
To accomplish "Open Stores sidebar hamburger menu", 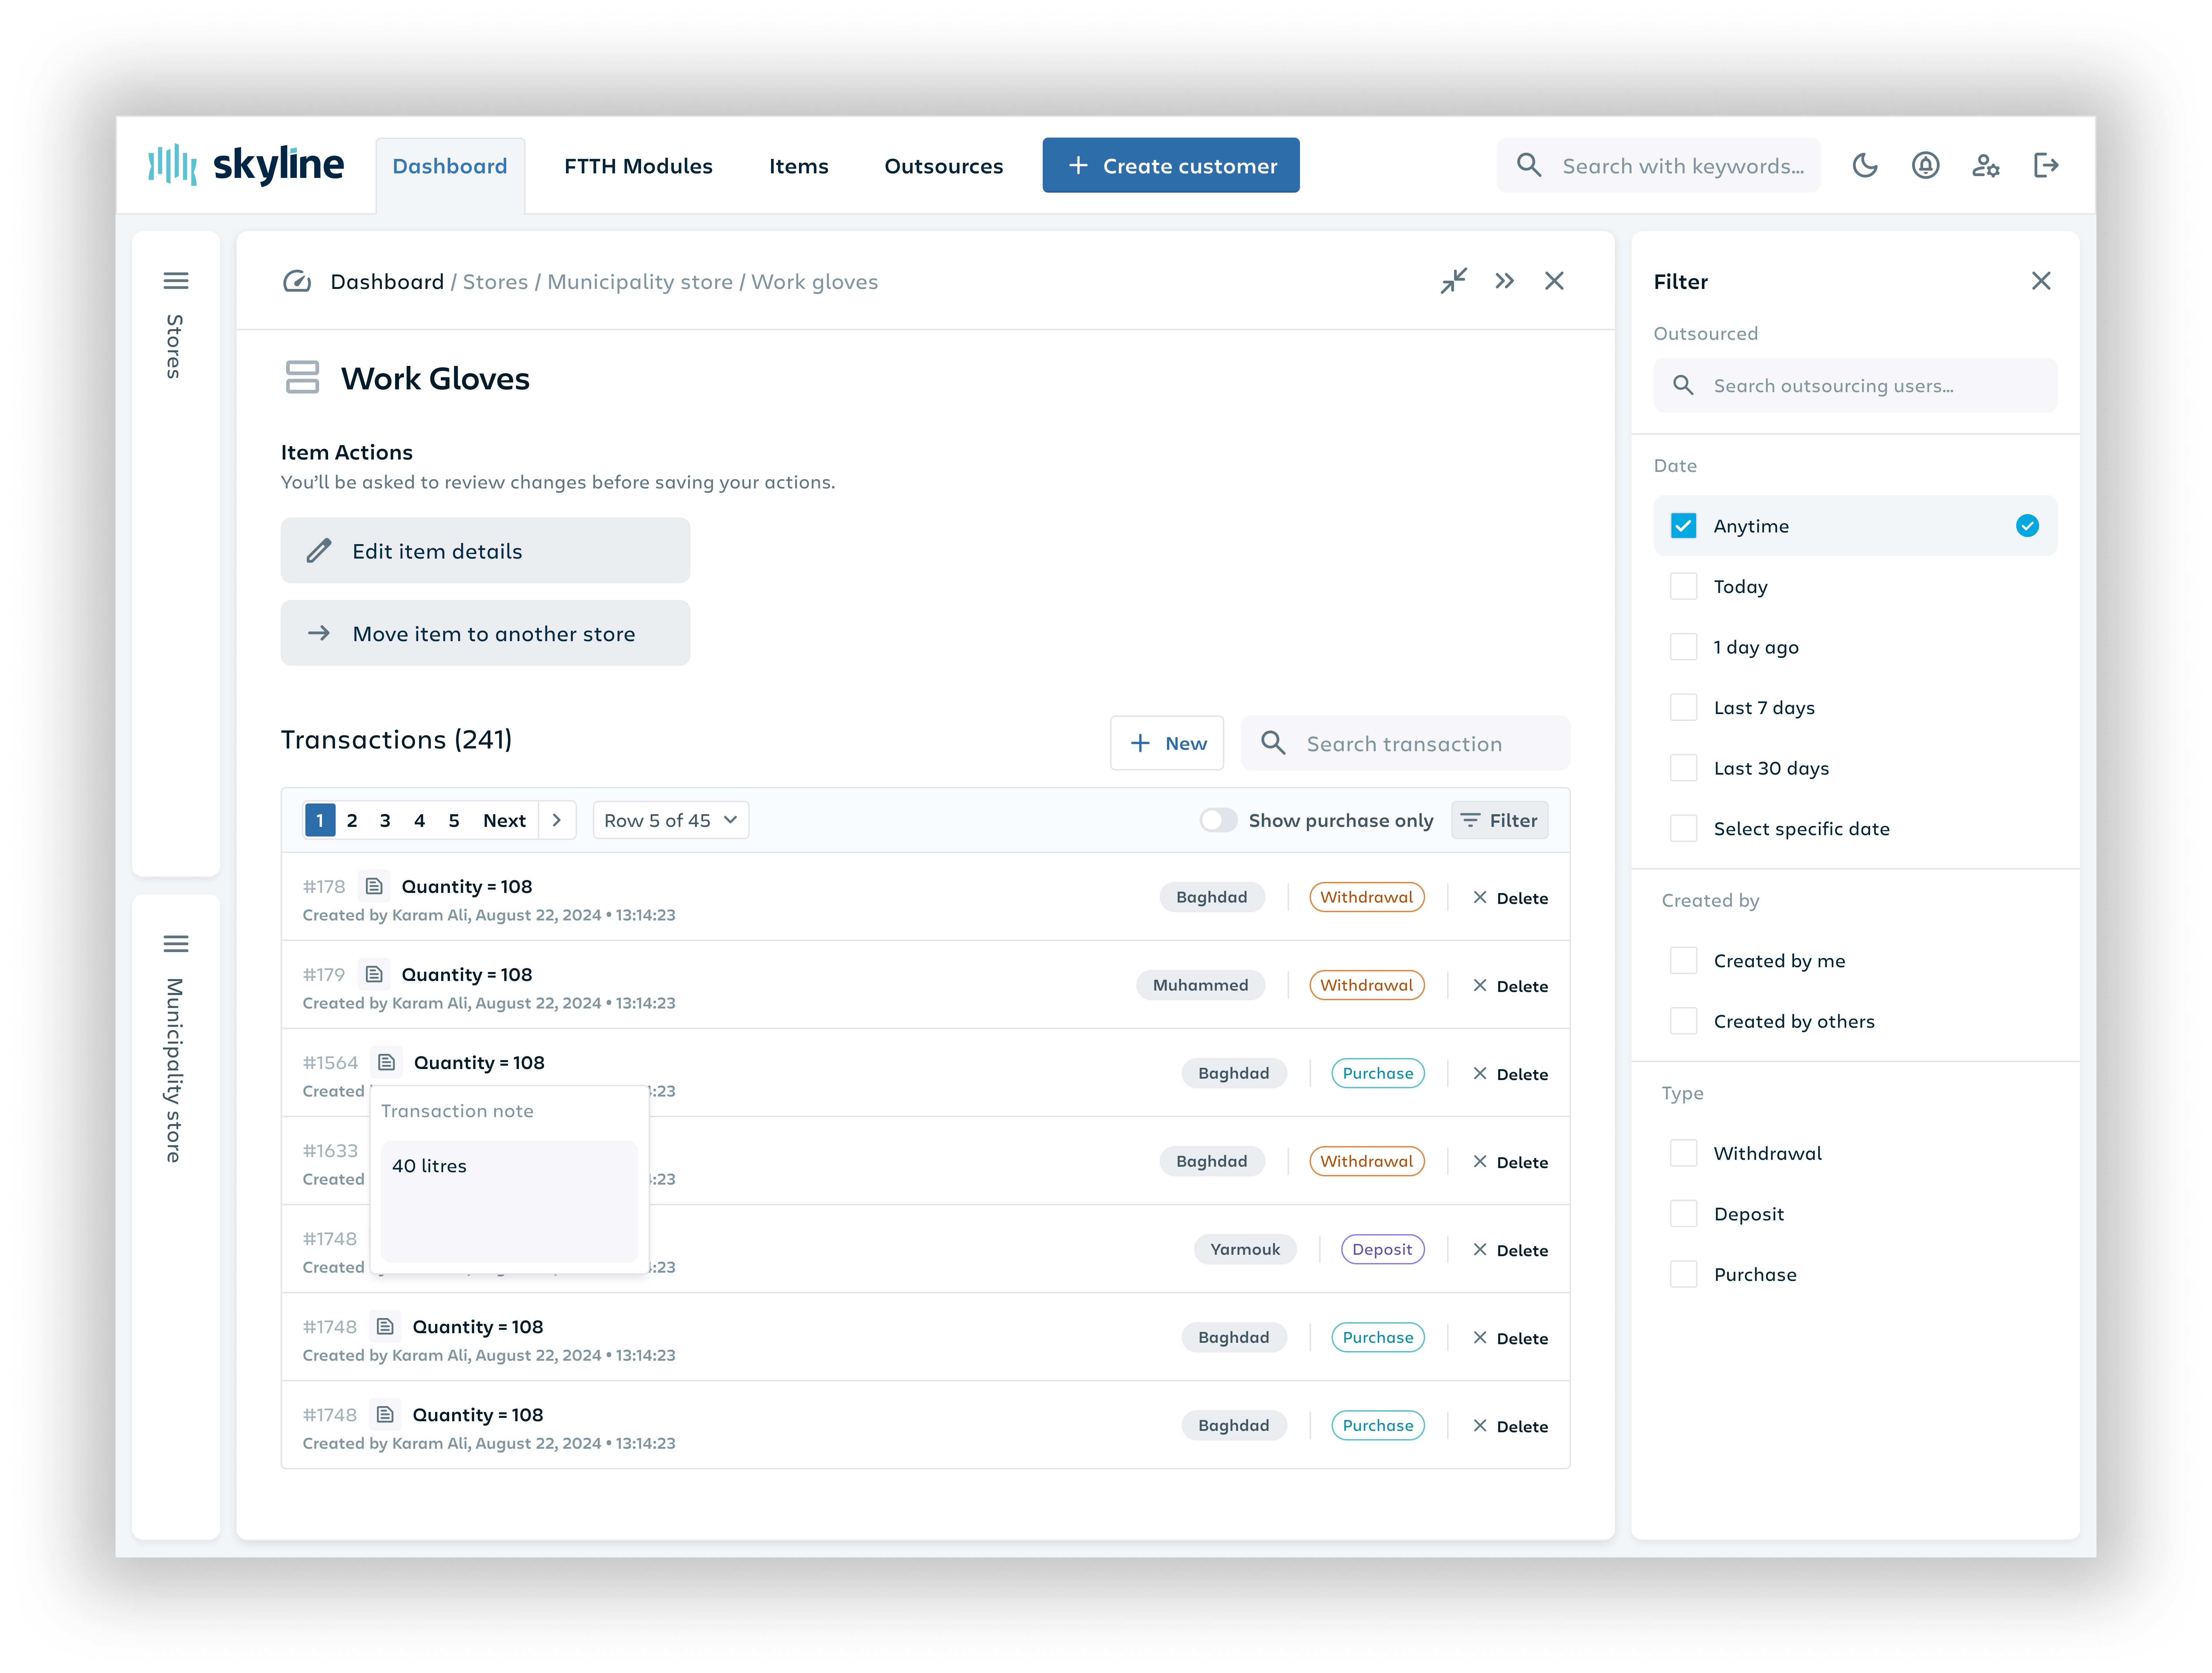I will [176, 281].
